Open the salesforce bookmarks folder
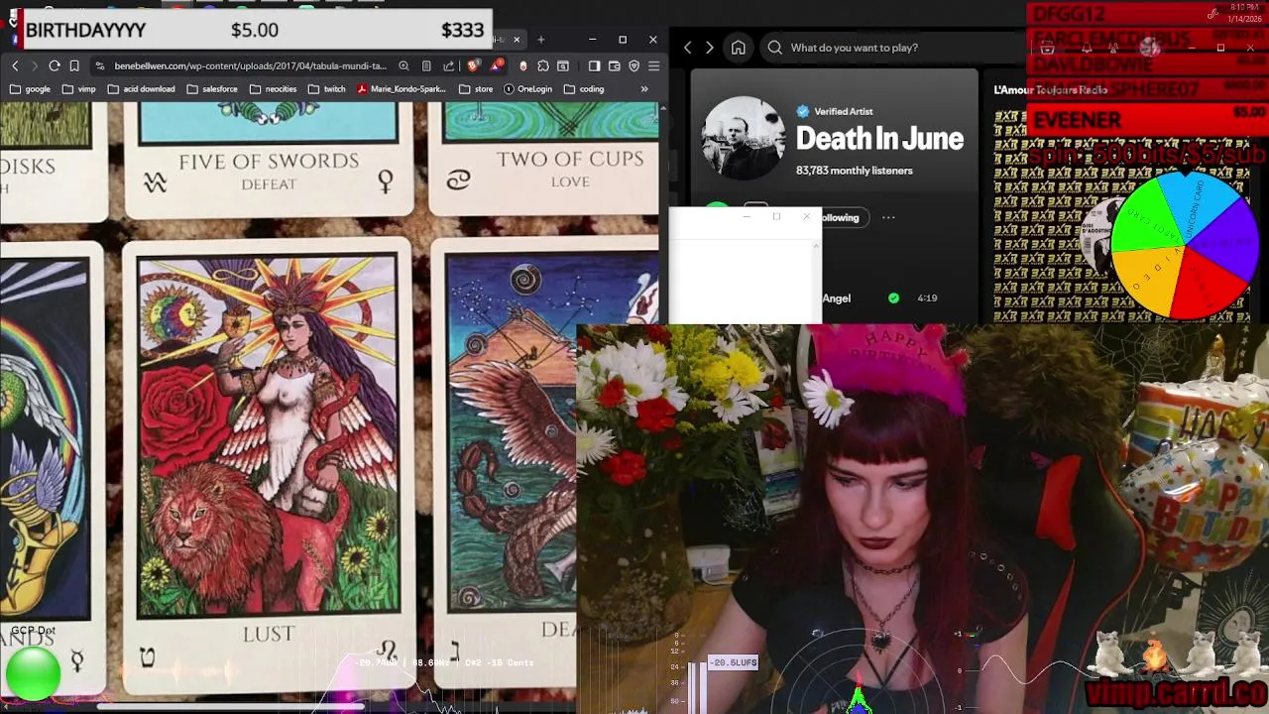Viewport: 1269px width, 714px height. (212, 88)
